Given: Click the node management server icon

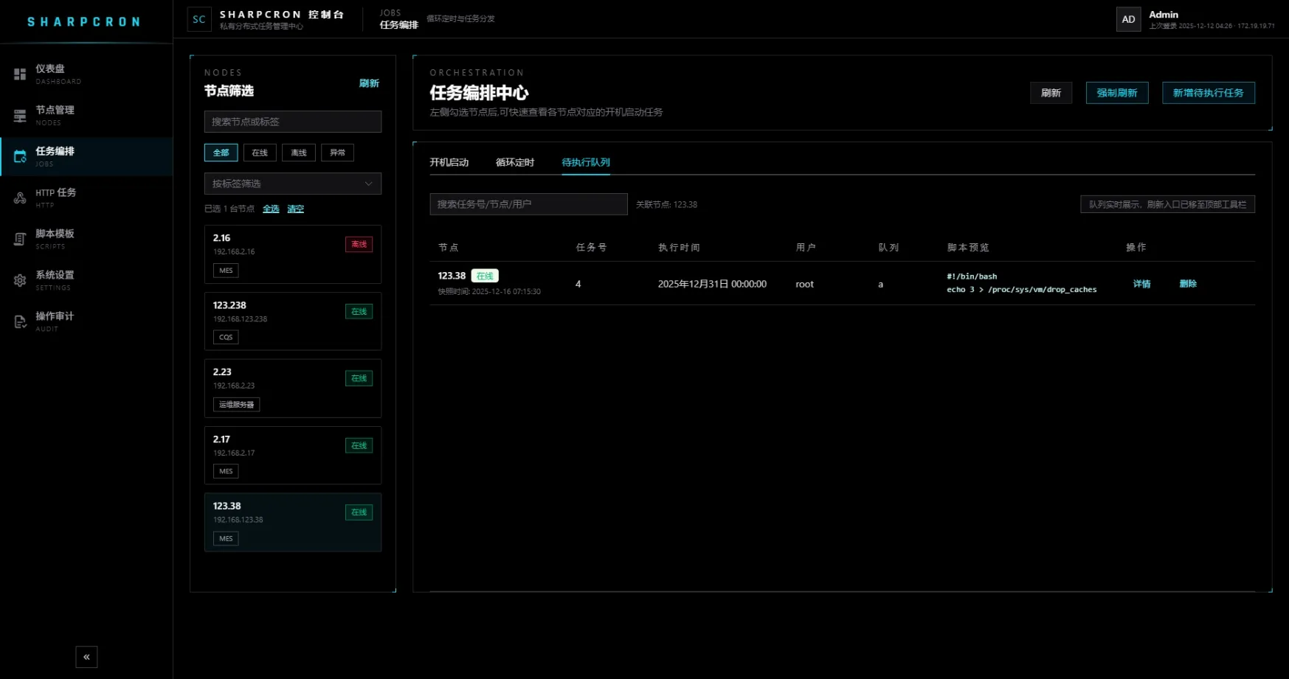Looking at the screenshot, I should 20,116.
